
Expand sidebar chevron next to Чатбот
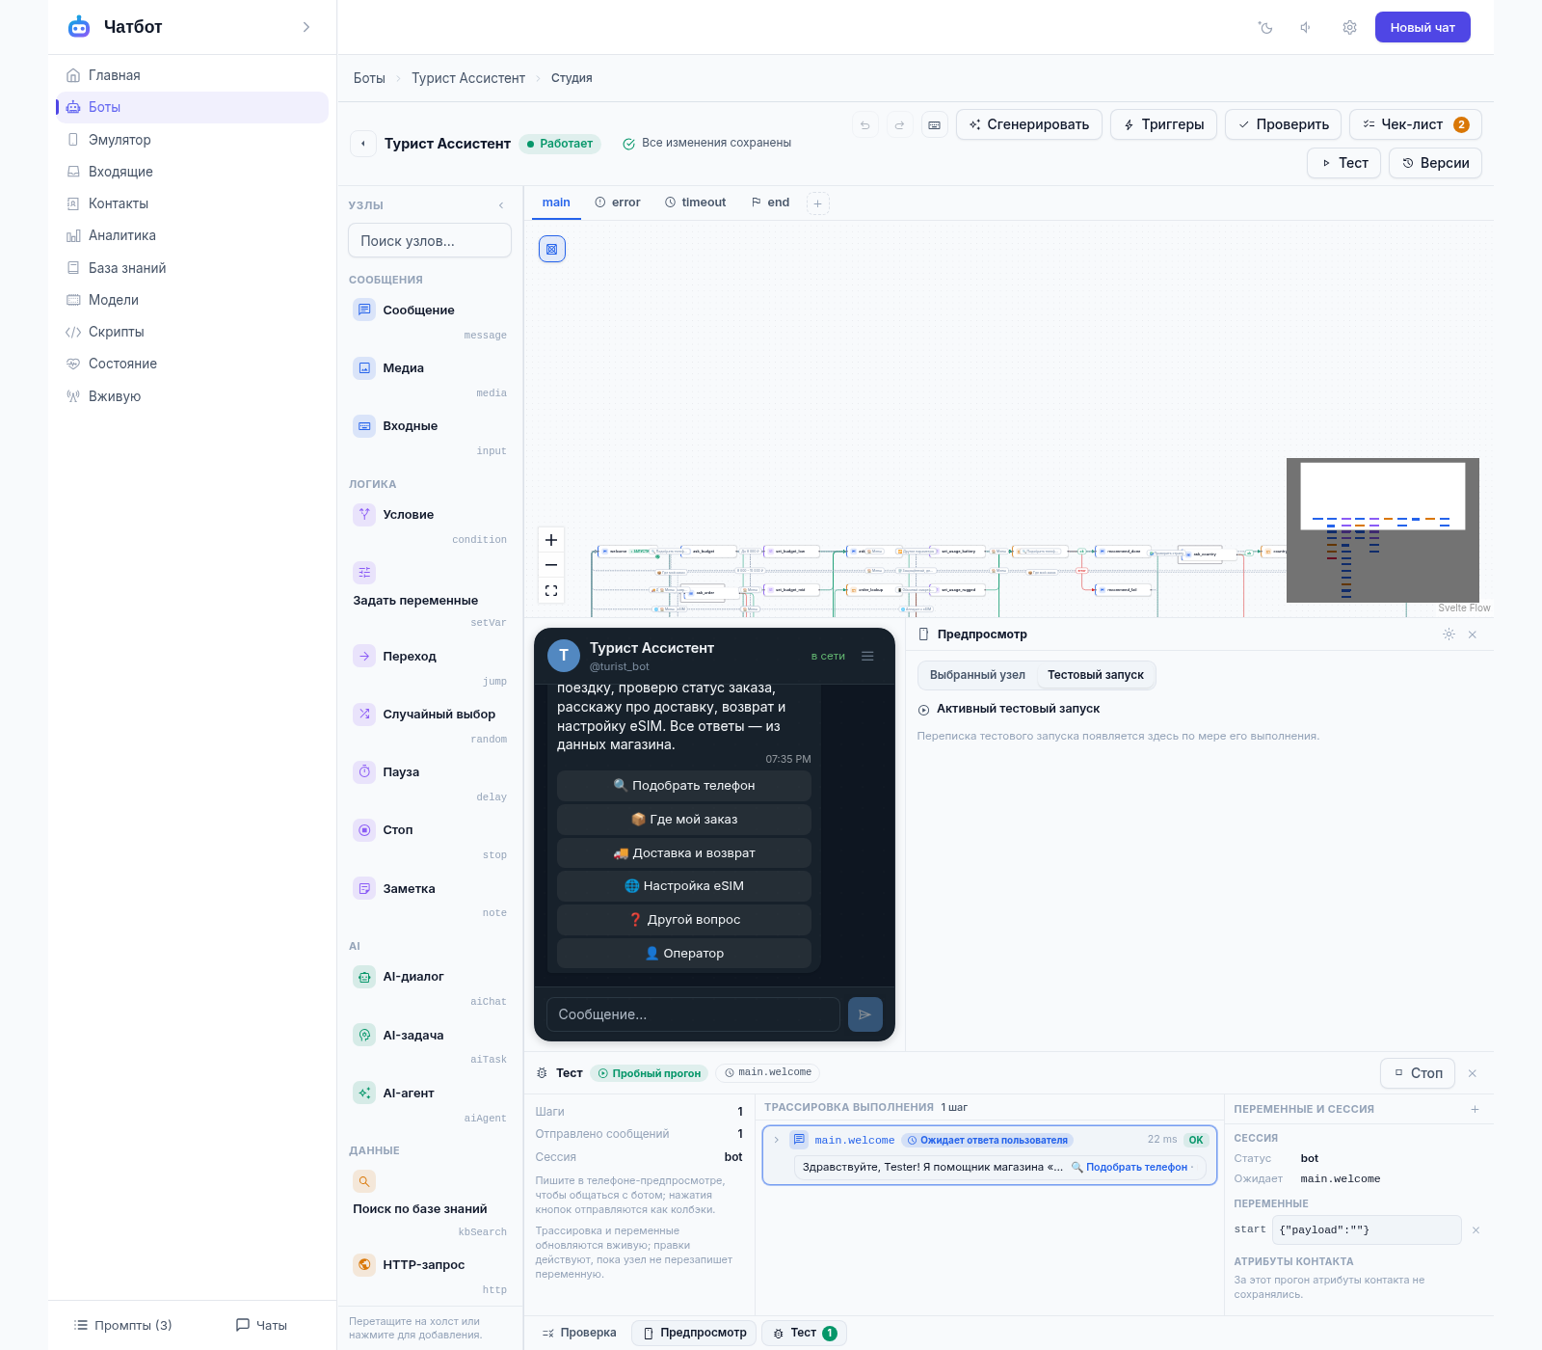pyautogui.click(x=306, y=27)
